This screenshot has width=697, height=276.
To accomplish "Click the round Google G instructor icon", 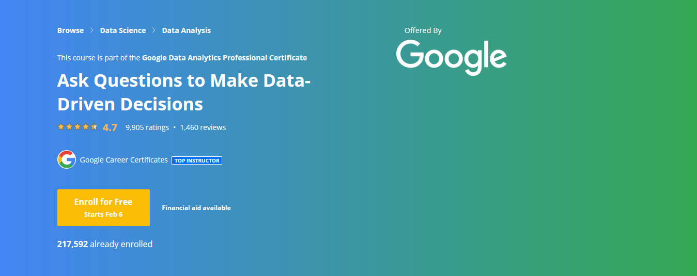I will (67, 160).
